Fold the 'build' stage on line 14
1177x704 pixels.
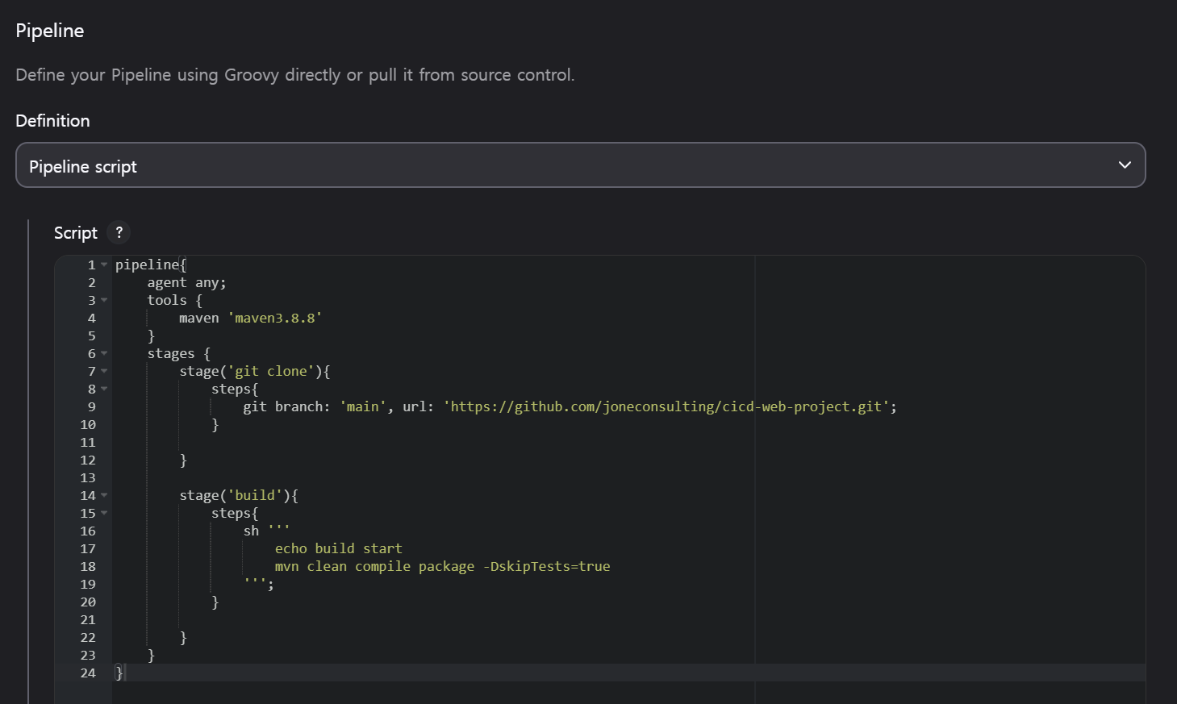104,495
